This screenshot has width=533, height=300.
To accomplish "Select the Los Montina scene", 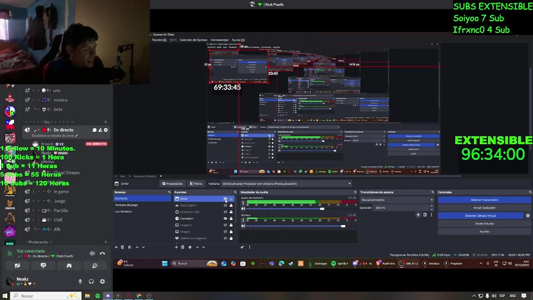I will pyautogui.click(x=142, y=212).
